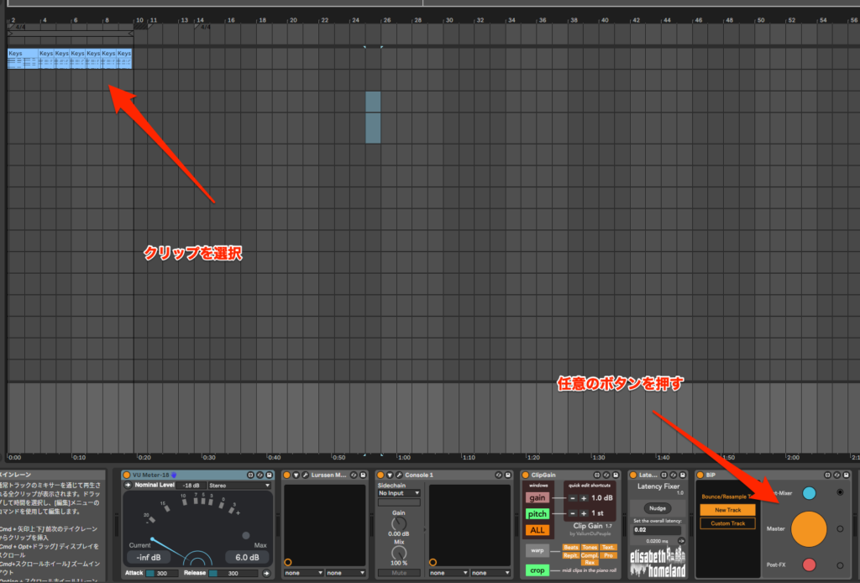The image size is (860, 583).
Task: Click the Lurssen device wrench icon
Action: tap(305, 475)
